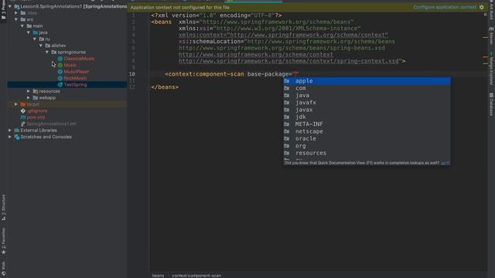Collapse the ru package
The height and width of the screenshot is (278, 495).
click(x=35, y=39)
